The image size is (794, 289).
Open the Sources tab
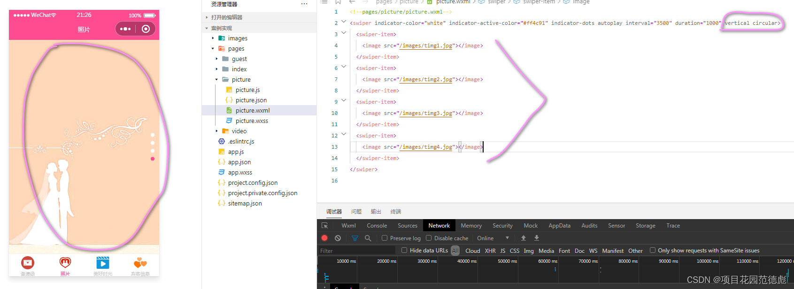click(408, 226)
